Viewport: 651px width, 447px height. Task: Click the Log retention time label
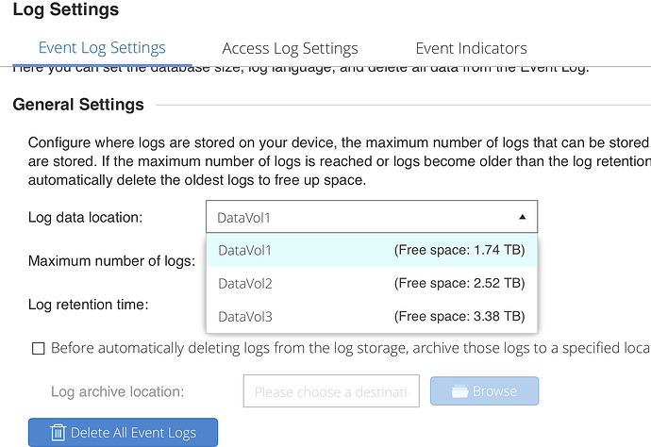(89, 305)
